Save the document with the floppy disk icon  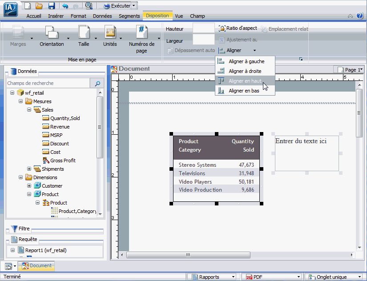click(x=52, y=6)
